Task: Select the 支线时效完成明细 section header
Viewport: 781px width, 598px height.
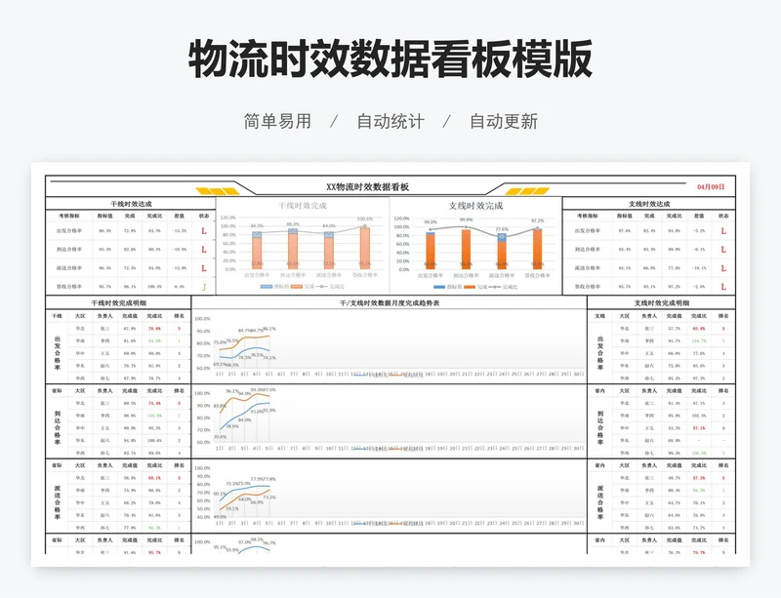Action: click(x=662, y=302)
